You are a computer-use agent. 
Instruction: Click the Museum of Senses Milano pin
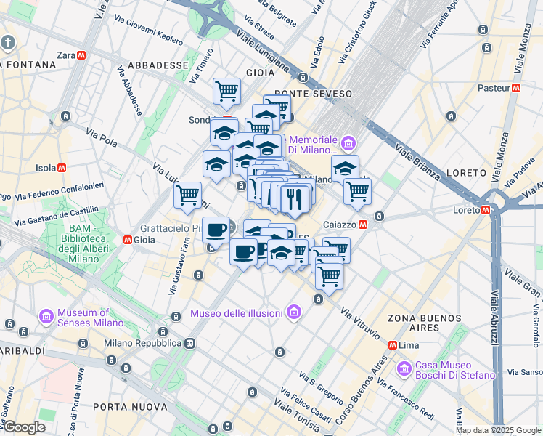click(46, 316)
